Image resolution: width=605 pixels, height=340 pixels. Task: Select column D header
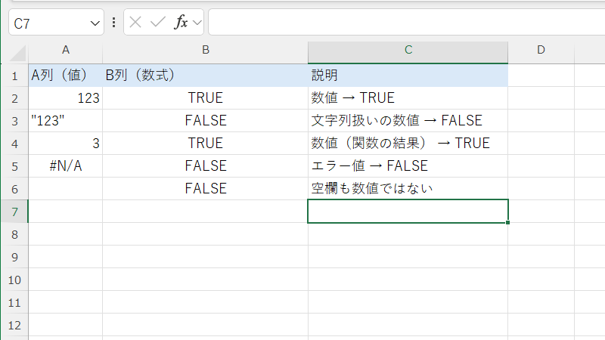541,51
